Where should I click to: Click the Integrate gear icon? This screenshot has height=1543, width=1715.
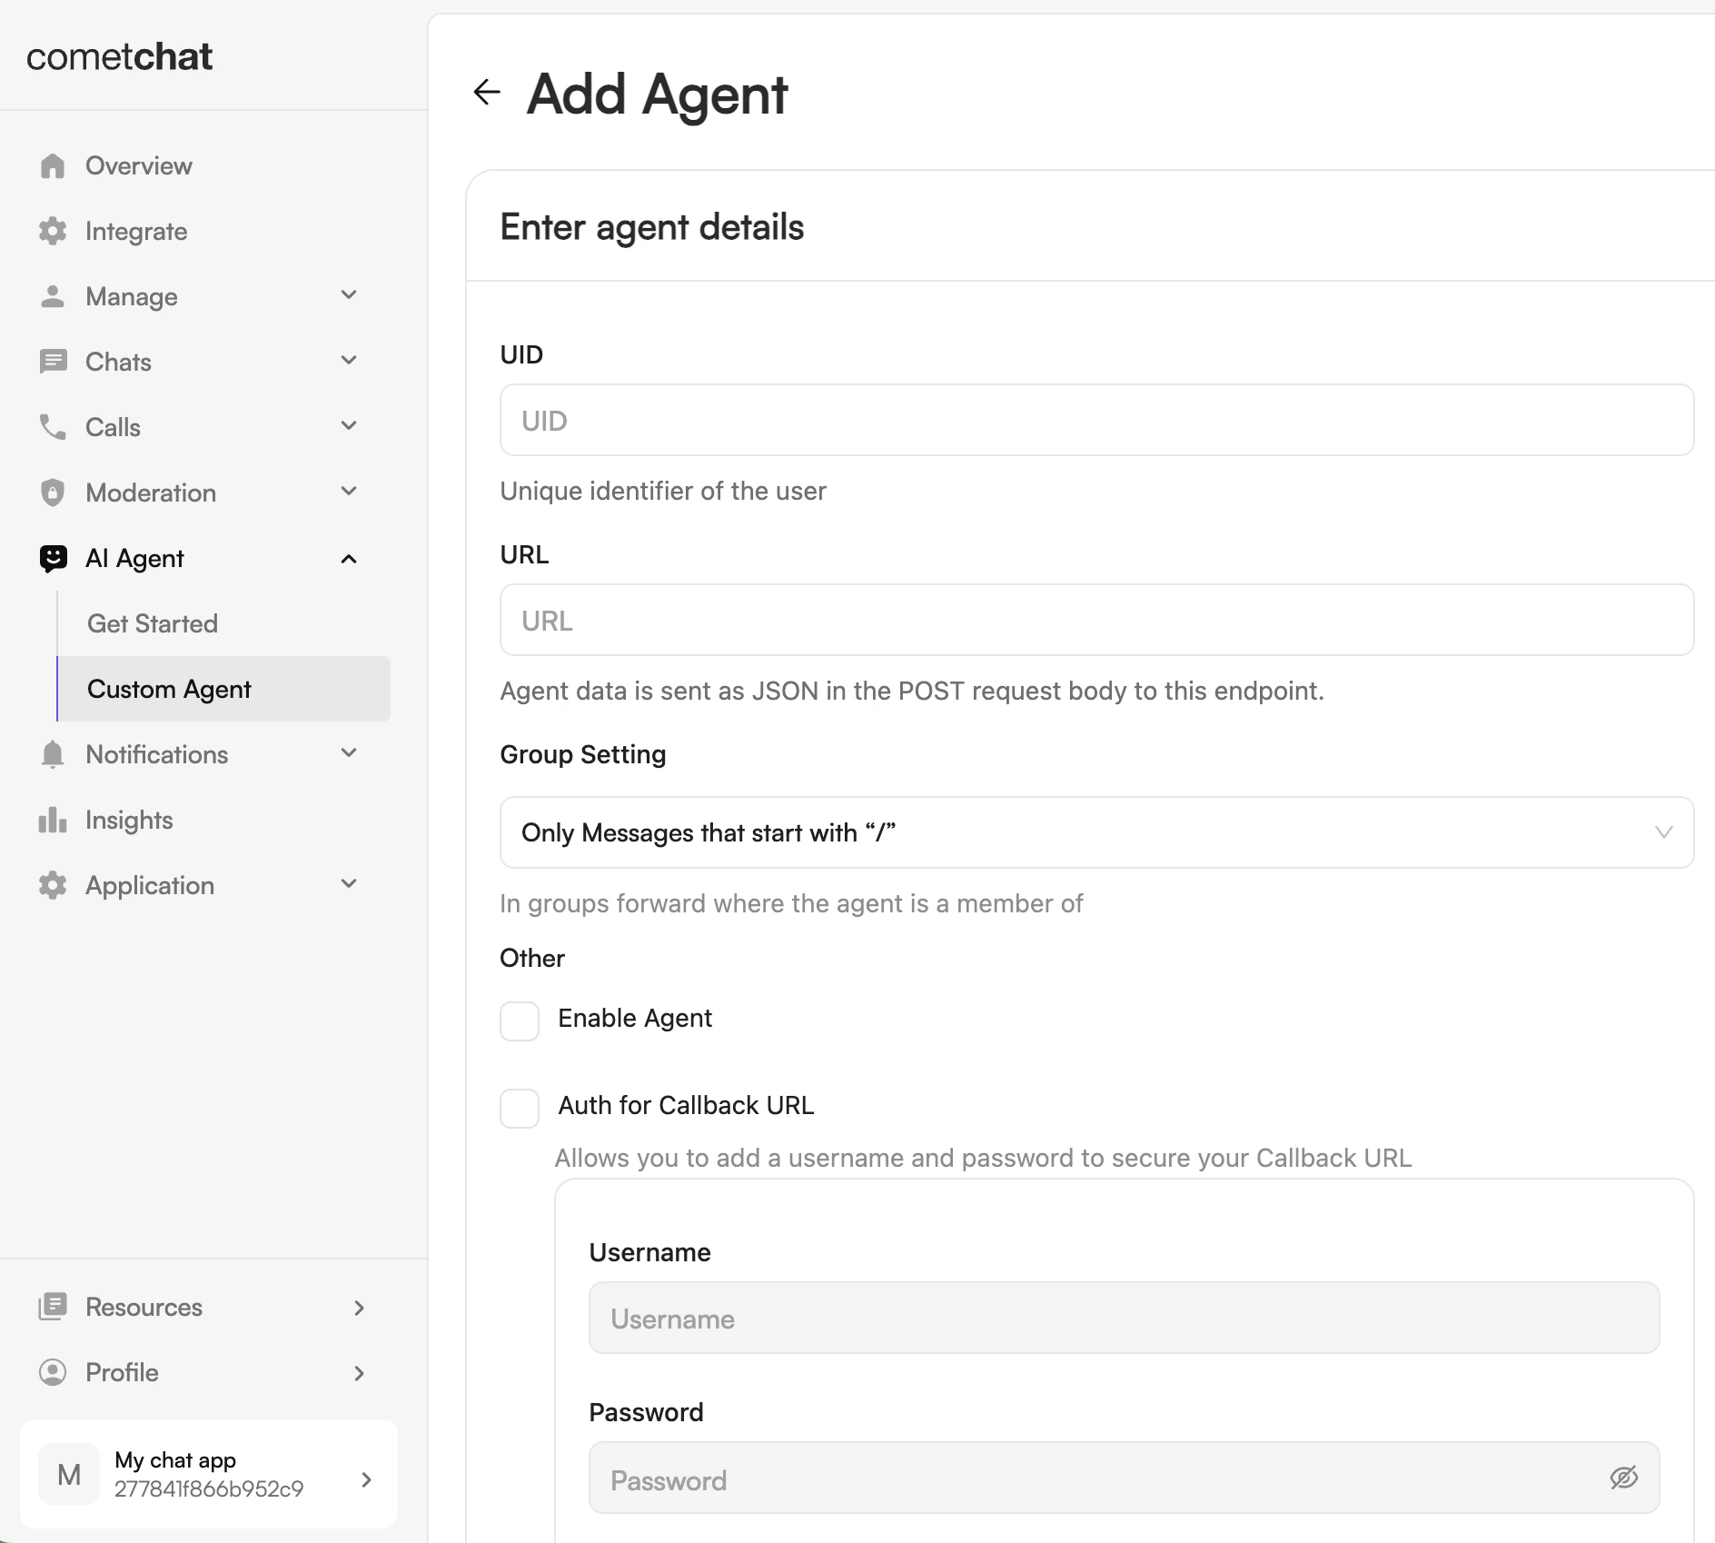53,231
